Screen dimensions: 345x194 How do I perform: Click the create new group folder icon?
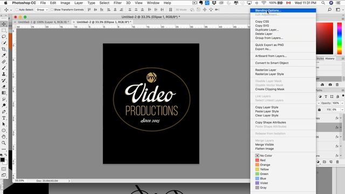[x=325, y=162]
